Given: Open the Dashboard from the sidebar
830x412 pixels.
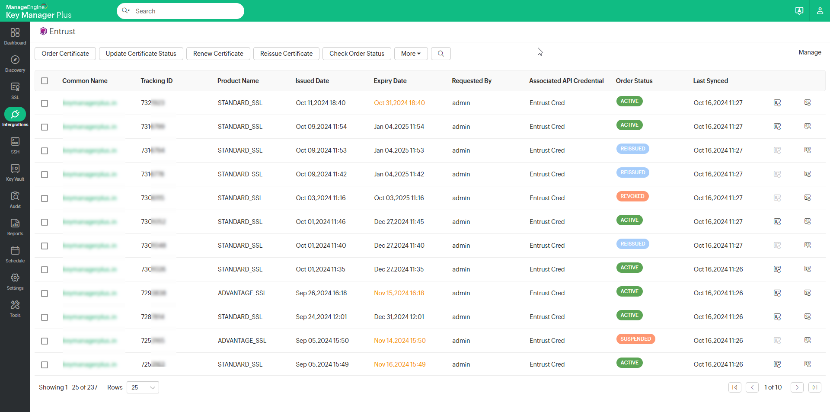Looking at the screenshot, I should click(15, 35).
